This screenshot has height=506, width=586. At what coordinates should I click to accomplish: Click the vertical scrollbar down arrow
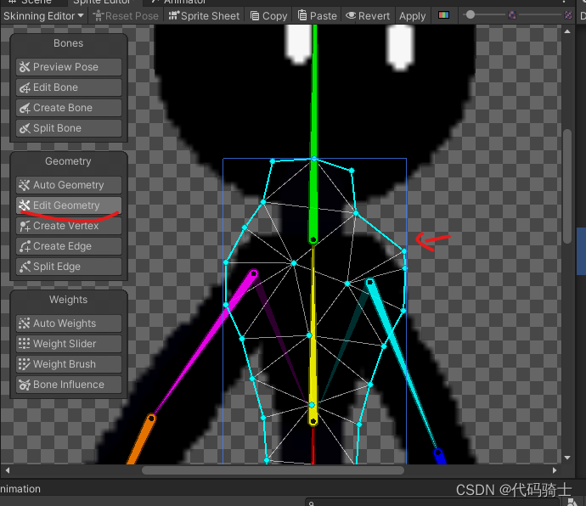pyautogui.click(x=567, y=458)
